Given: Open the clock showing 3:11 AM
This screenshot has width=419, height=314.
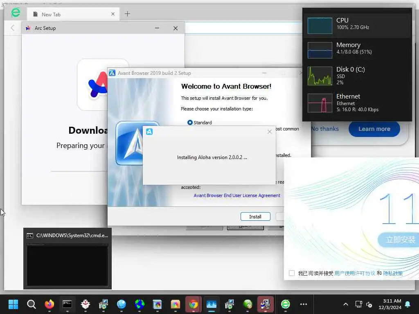Looking at the screenshot, I should click(x=390, y=304).
